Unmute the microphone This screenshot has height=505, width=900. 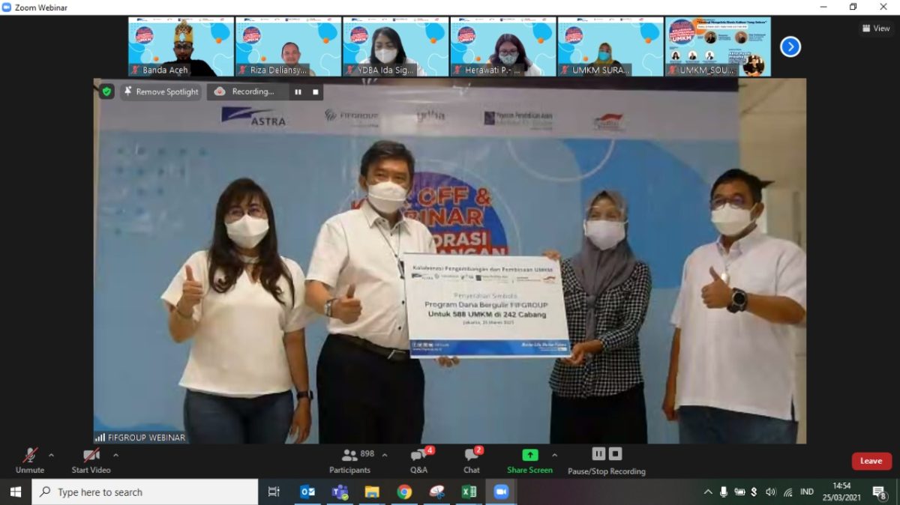point(30,460)
